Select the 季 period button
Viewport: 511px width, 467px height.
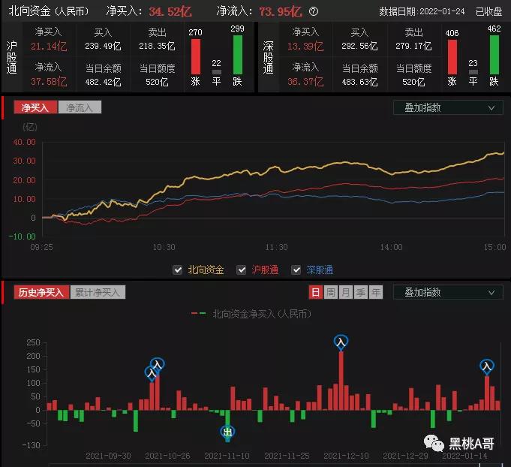coord(360,292)
